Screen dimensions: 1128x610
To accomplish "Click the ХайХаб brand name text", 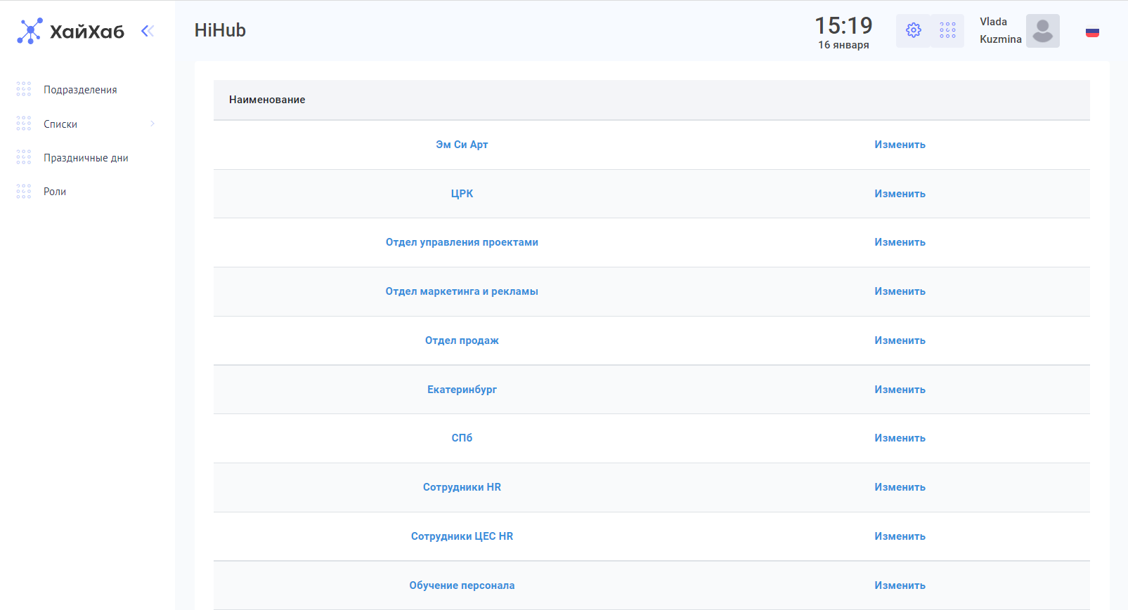I will (87, 32).
